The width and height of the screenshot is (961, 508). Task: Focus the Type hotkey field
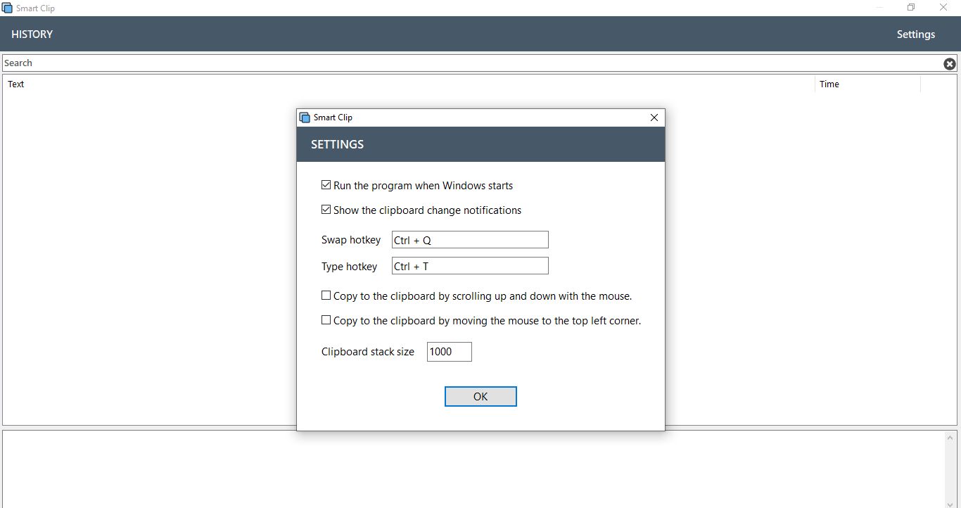(470, 266)
